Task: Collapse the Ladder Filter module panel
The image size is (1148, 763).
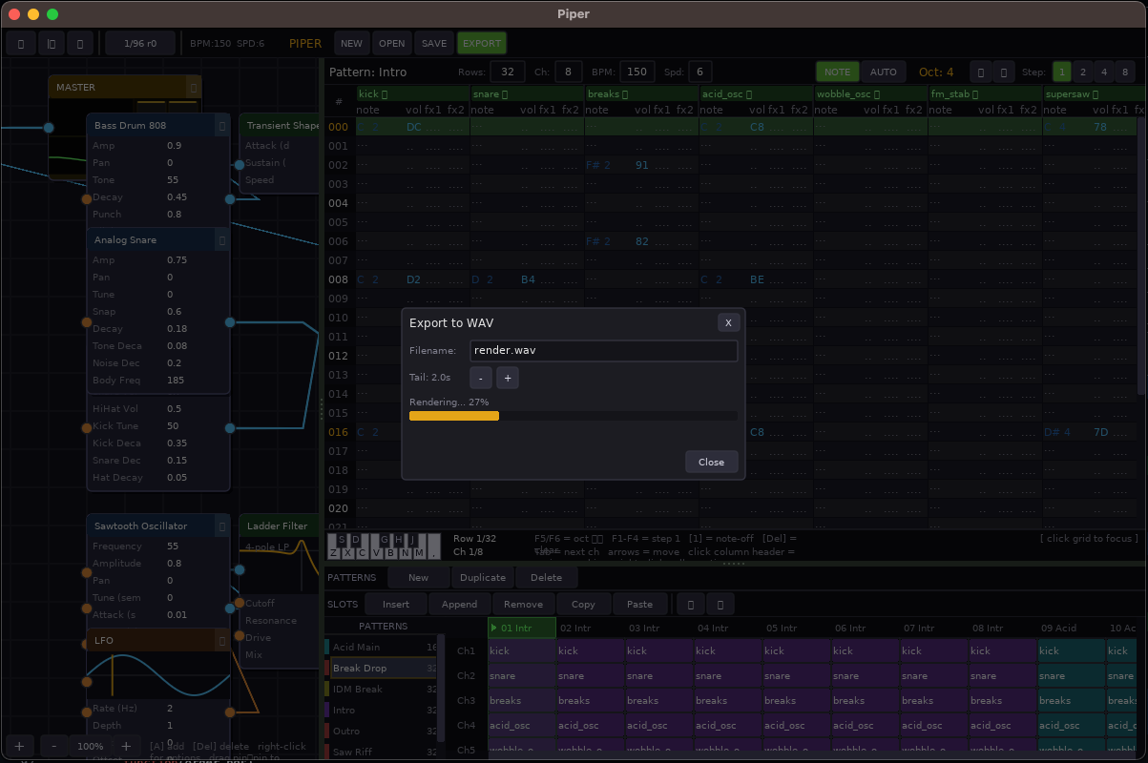Action: click(315, 526)
